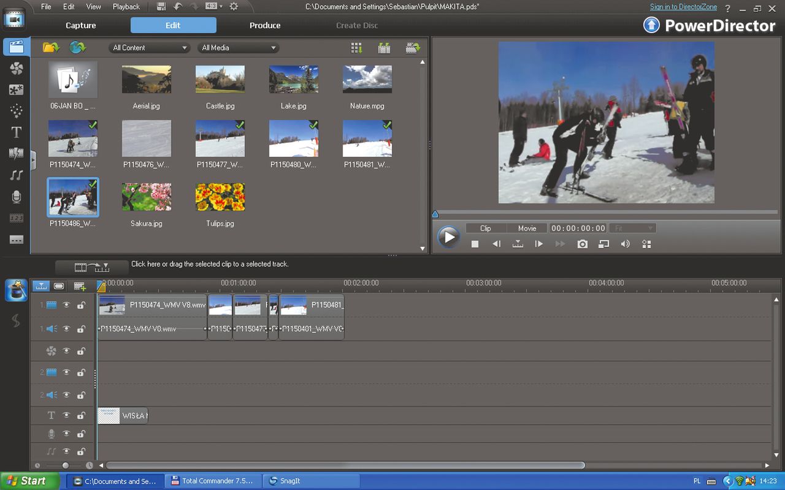Open the Playback menu
The height and width of the screenshot is (490, 785).
[126, 7]
